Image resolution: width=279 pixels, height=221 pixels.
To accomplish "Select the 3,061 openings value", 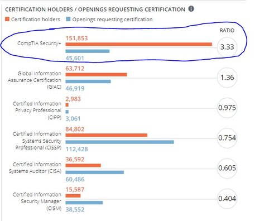I will coord(73,119).
